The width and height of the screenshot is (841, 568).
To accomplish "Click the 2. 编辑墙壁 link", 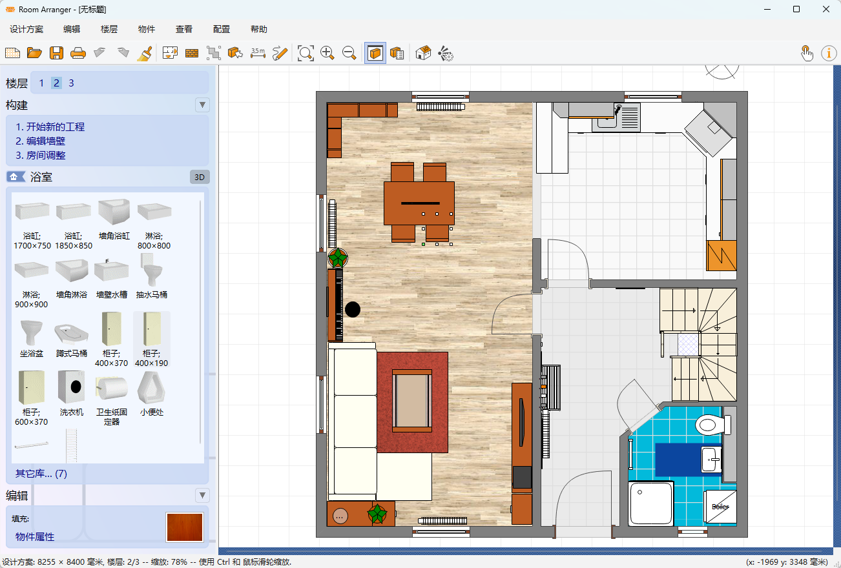I will 41,141.
